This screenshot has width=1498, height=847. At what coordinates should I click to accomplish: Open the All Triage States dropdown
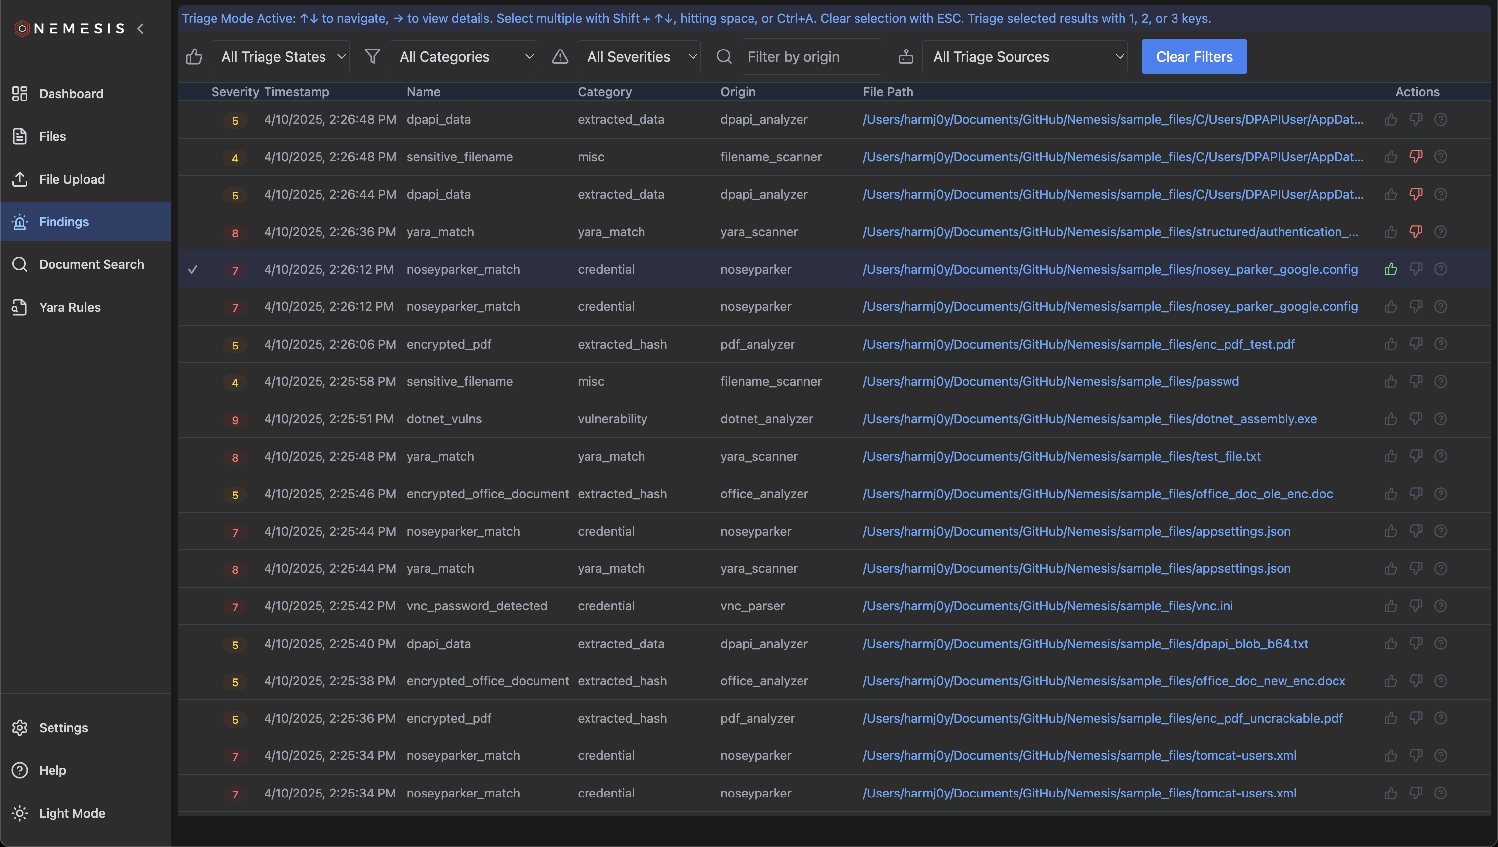[280, 57]
